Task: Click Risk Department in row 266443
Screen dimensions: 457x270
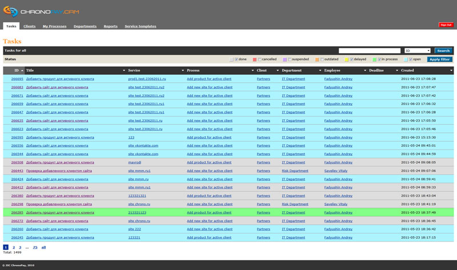Action: tap(295, 171)
